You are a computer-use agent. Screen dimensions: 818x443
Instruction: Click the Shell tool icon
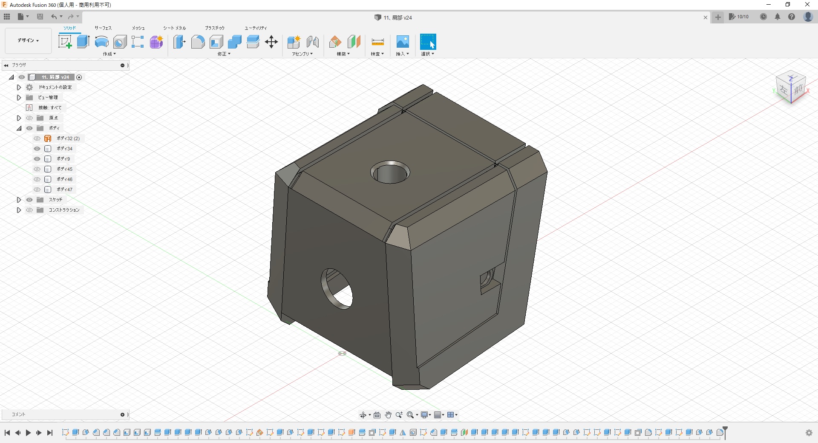(216, 42)
